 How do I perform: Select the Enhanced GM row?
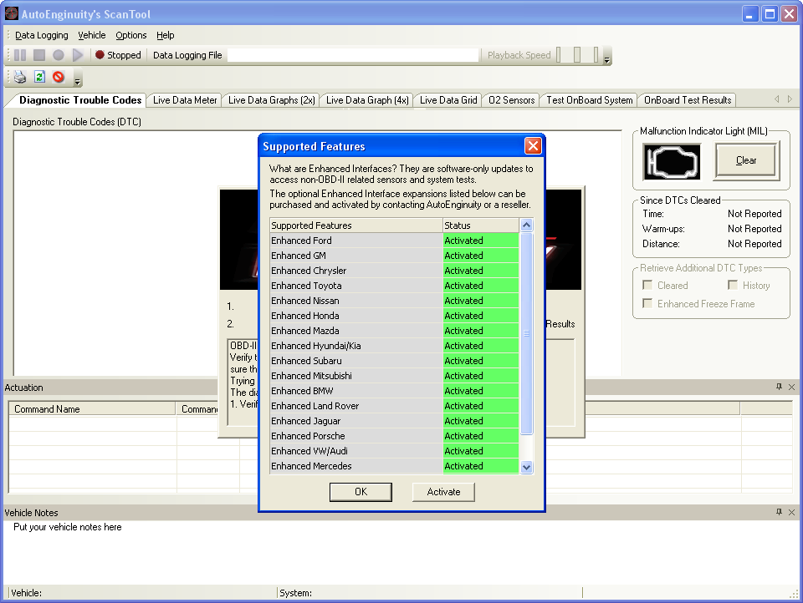point(394,256)
